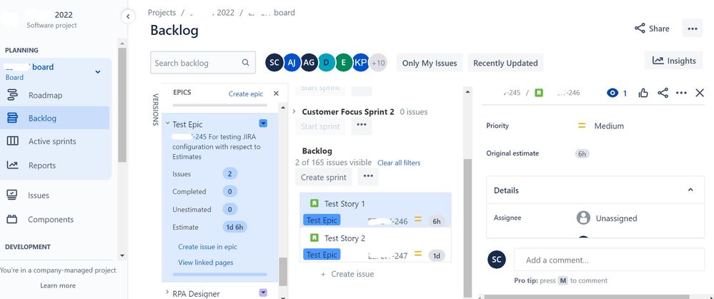Click the share icon in issue panel
Viewport: 714px width, 299px height.
tap(663, 93)
